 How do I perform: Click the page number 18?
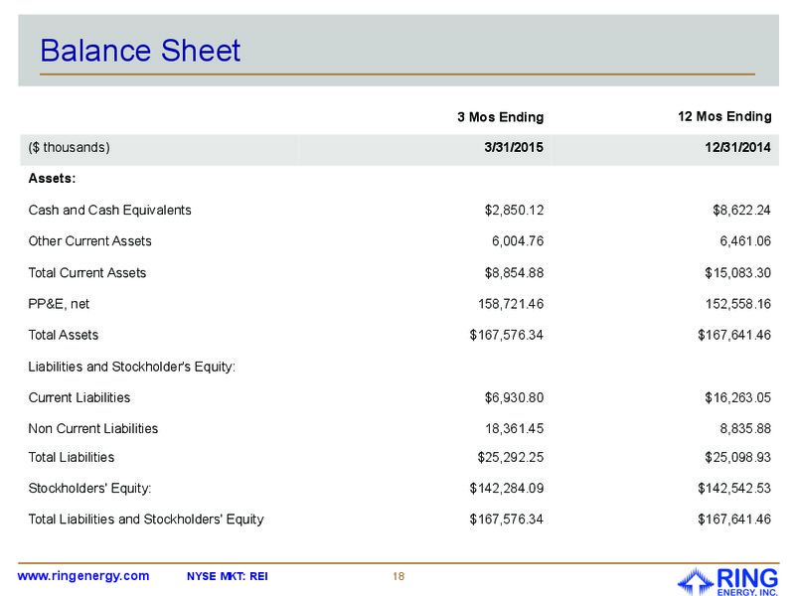pos(398,577)
